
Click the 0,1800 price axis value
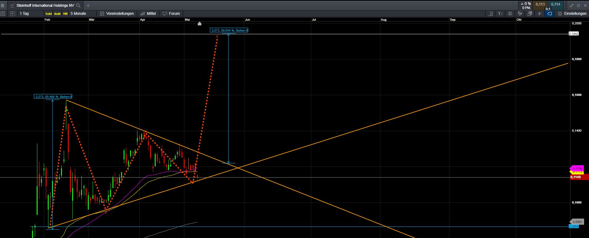[576, 59]
